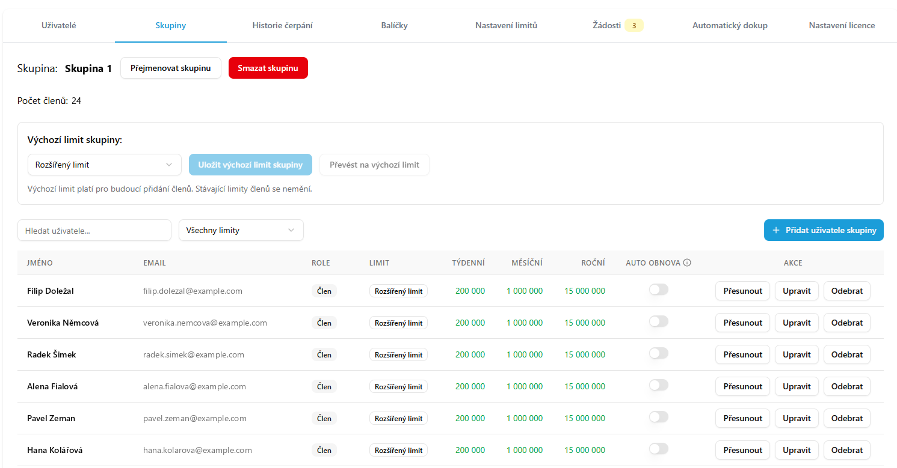Click the Jméno column header

coord(40,263)
